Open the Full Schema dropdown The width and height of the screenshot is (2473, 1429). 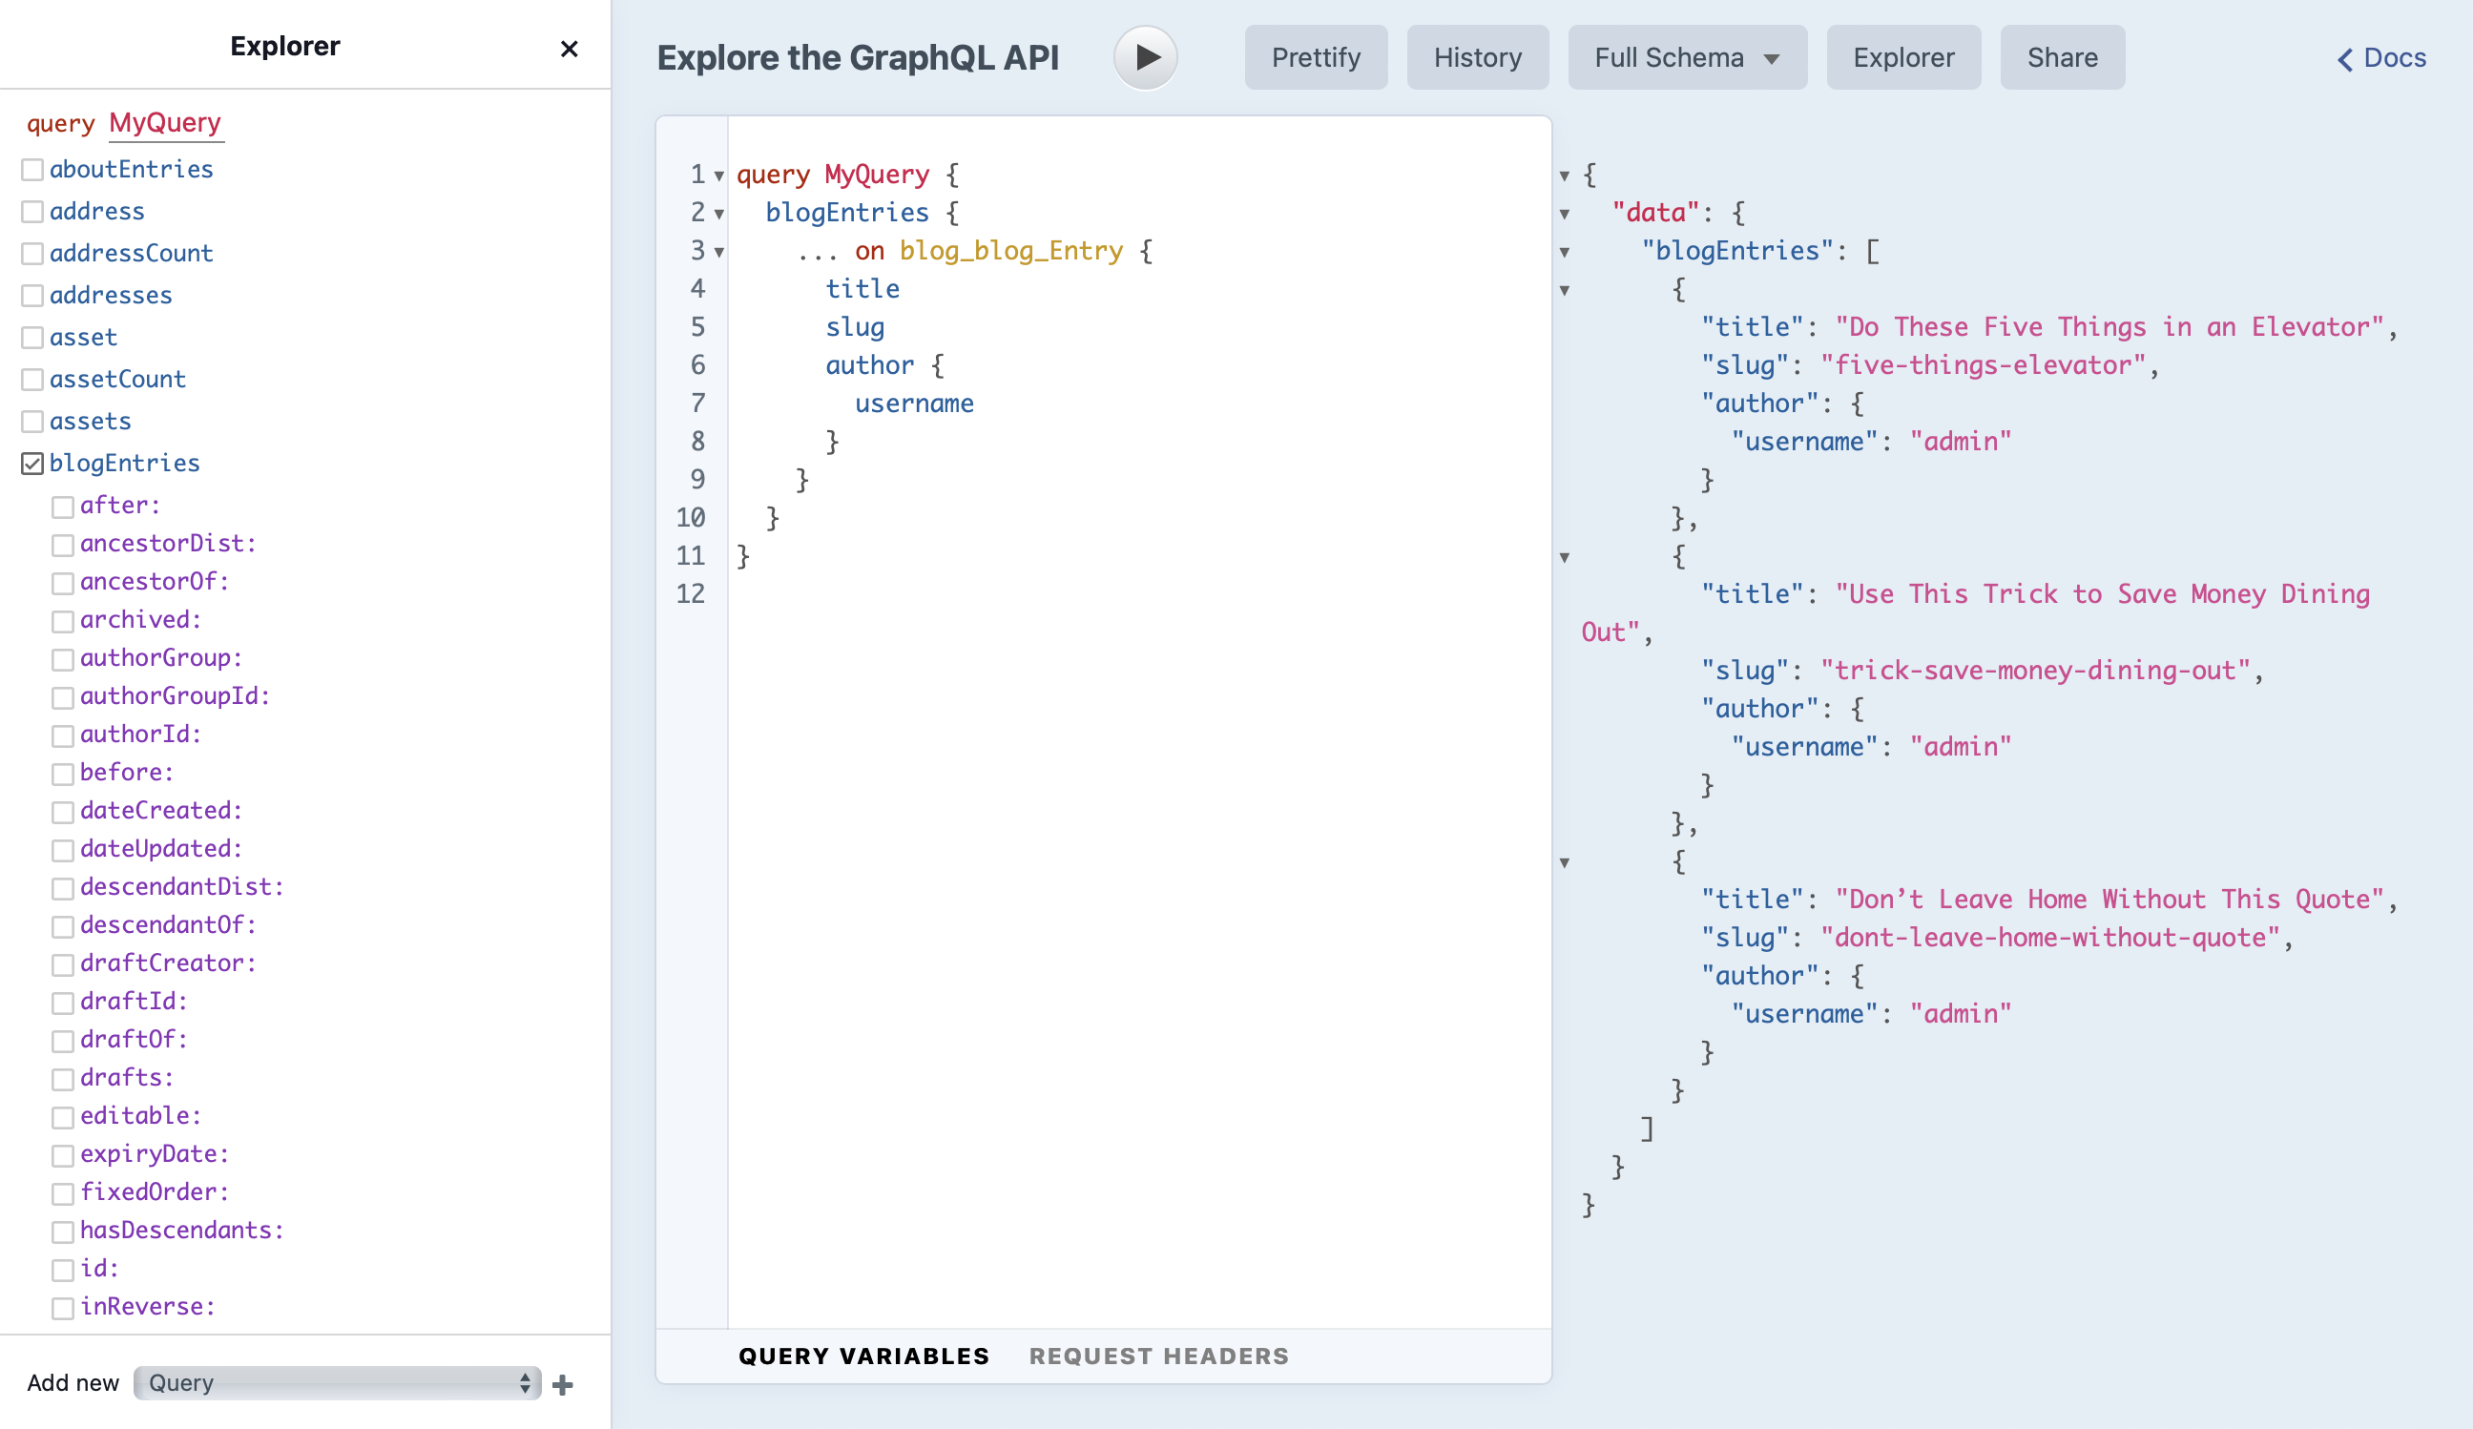coord(1687,57)
